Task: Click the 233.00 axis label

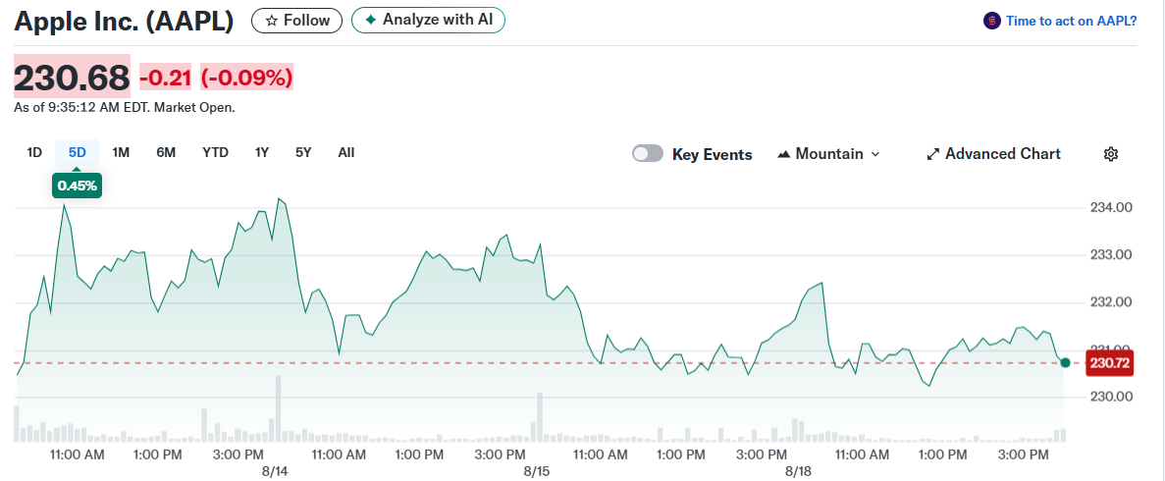Action: point(1111,255)
